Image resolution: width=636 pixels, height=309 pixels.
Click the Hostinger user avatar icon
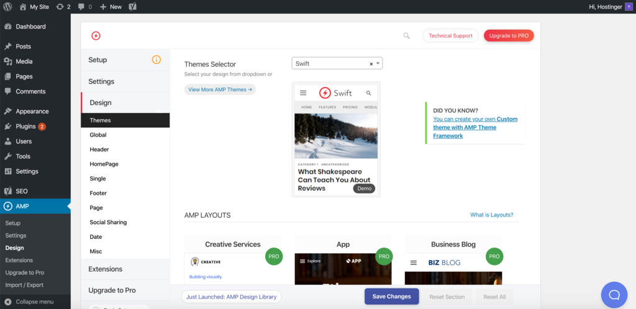629,6
